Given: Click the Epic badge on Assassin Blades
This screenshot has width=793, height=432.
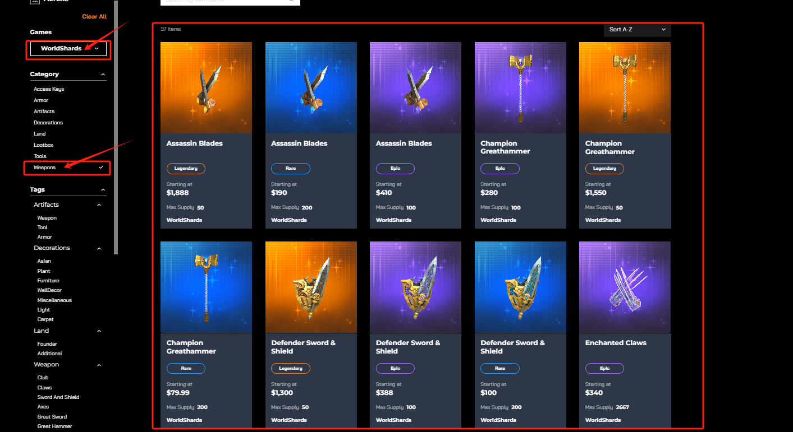Looking at the screenshot, I should [x=395, y=169].
